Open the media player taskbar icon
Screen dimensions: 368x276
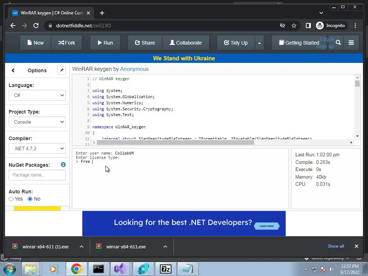point(53,269)
